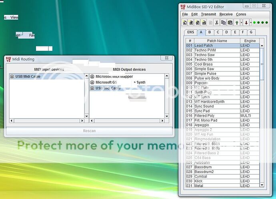Click patch list scrollbar down arrow
This screenshot has height=199, width=276.
262,185
